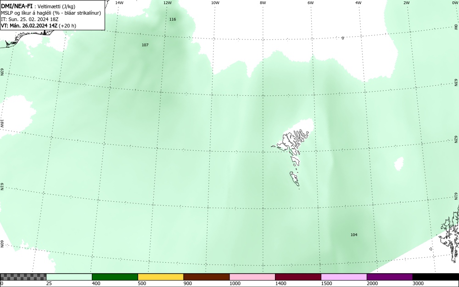Click the 4W longitude label

pos(358,3)
